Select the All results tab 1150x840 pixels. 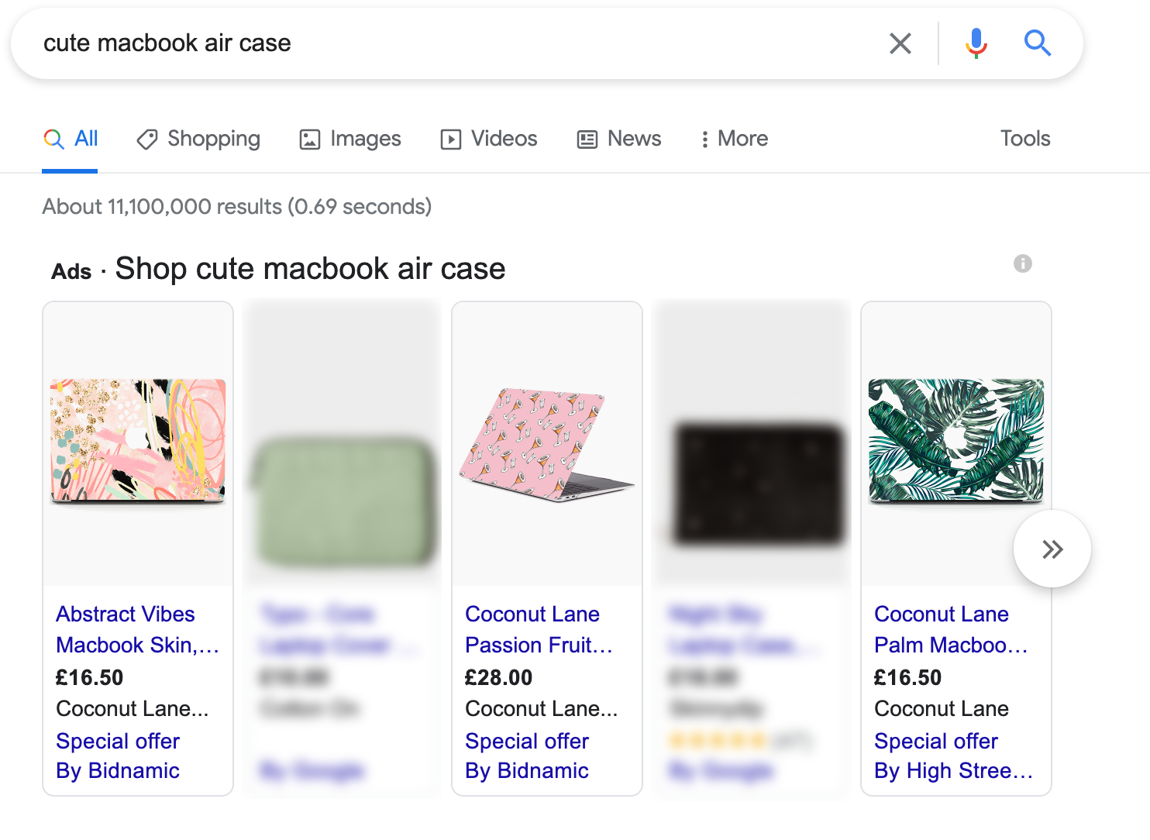[71, 139]
